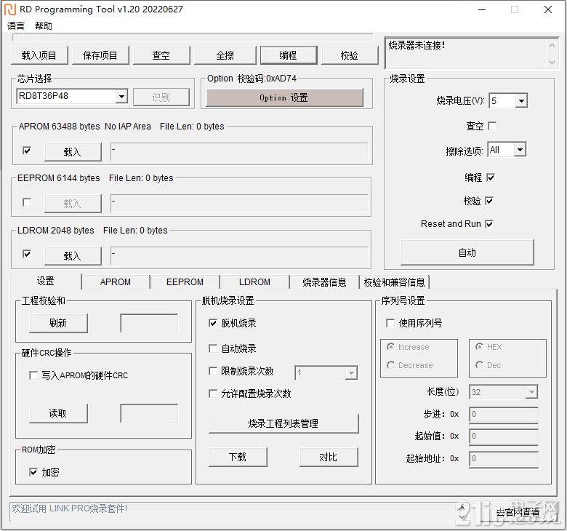Toggle the Reset and Run checkbox
Image resolution: width=567 pixels, height=531 pixels.
tap(489, 224)
